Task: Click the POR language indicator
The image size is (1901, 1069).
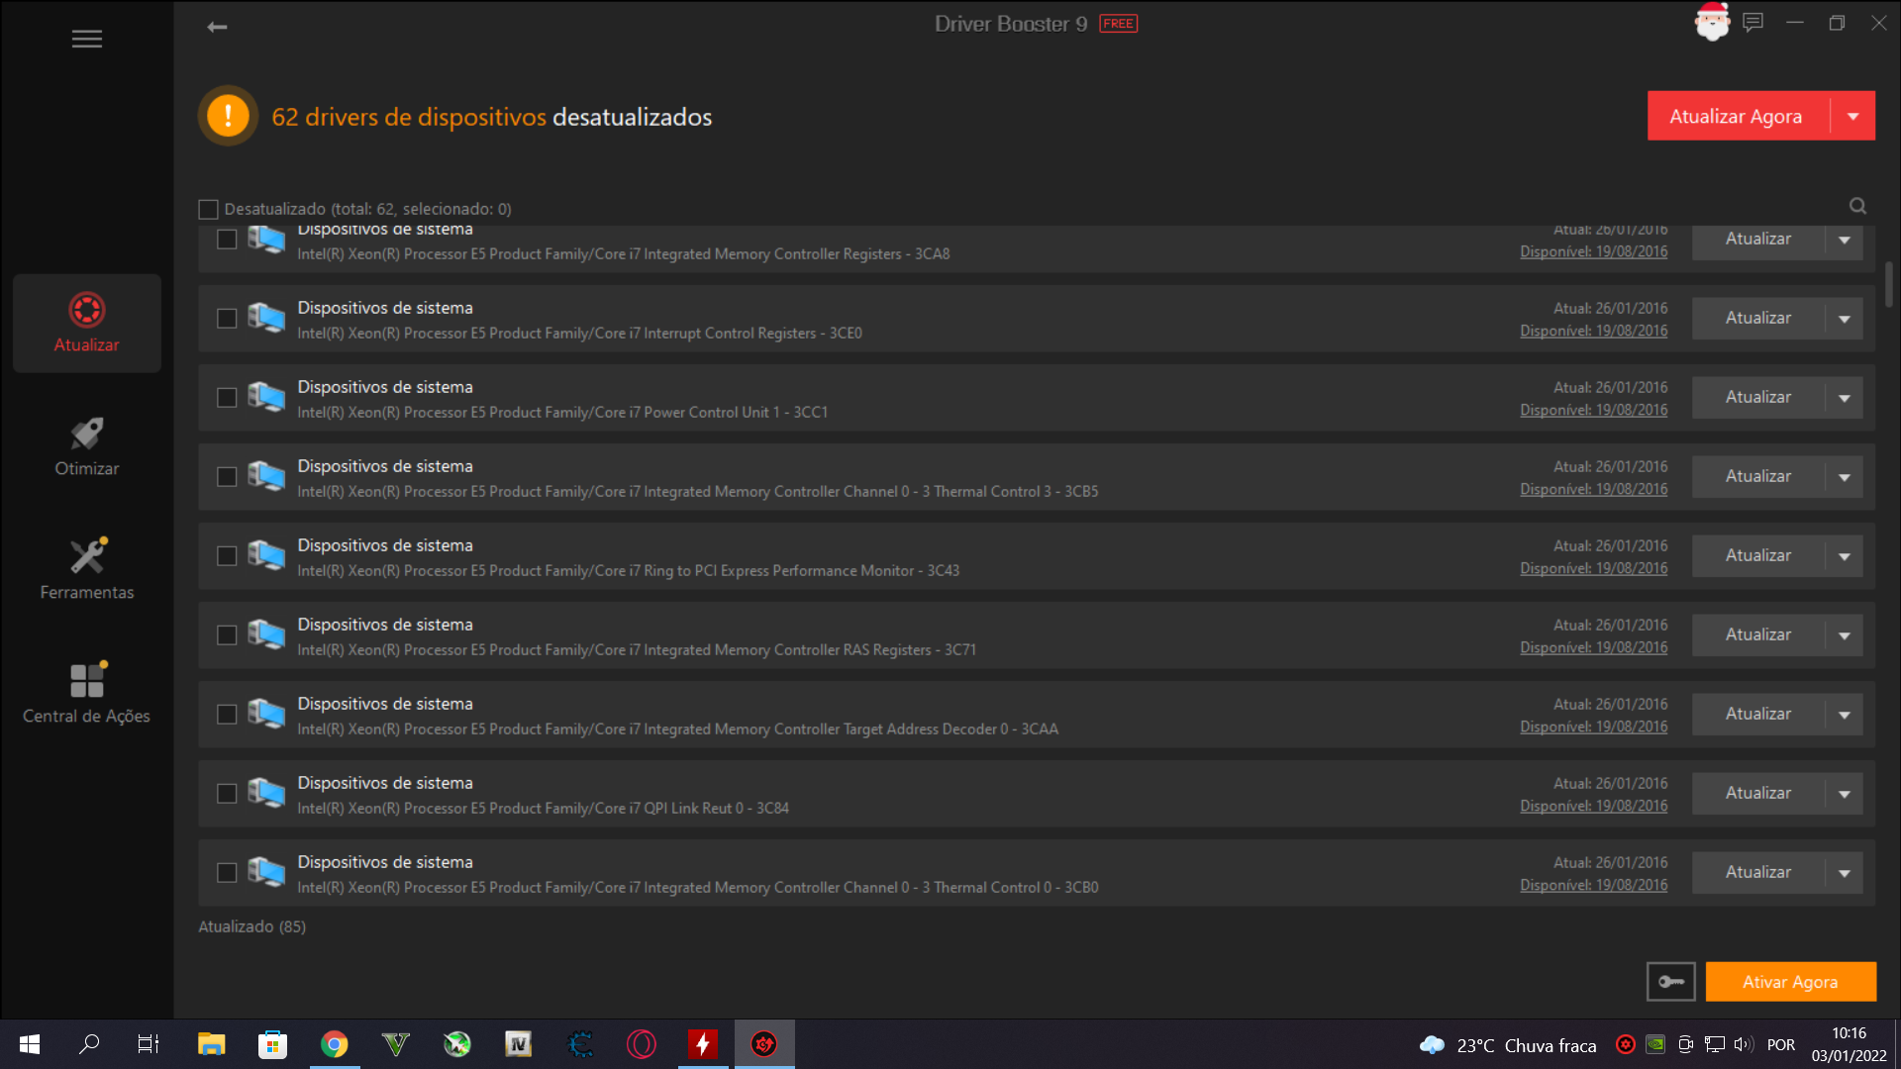Action: coord(1781,1044)
